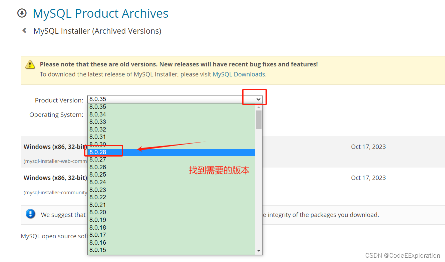Click the blue info exclamation icon
Screen dimensions: 445x262
click(30, 214)
